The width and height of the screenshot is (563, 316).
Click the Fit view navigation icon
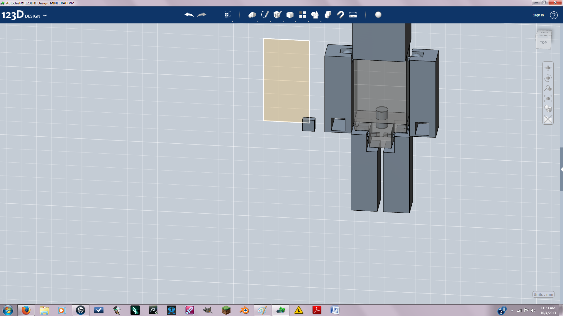[548, 99]
